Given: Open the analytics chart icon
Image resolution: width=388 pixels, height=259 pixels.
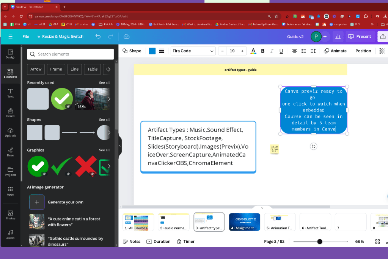Looking at the screenshot, I should 338,37.
